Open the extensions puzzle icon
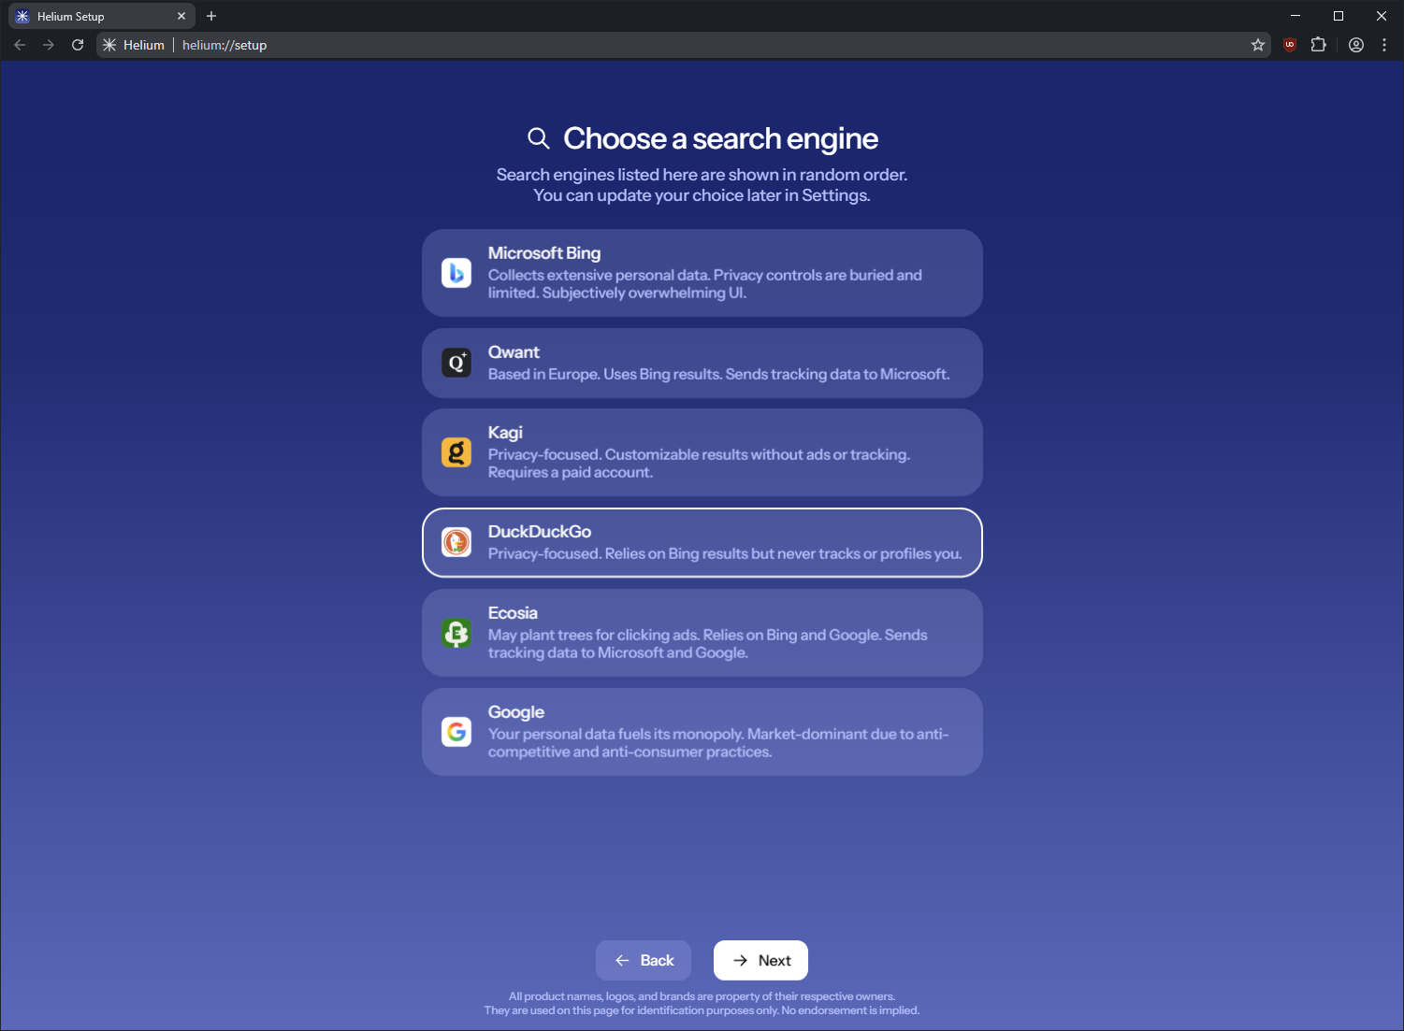This screenshot has height=1031, width=1404. click(1319, 44)
